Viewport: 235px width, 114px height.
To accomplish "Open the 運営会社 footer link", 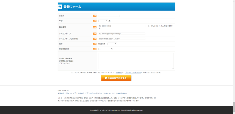I will [x=61, y=93].
